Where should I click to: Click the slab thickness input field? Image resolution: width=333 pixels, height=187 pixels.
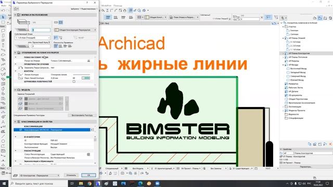(x=41, y=22)
